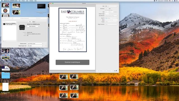Click the Hide Details button

pyautogui.click(x=100, y=71)
